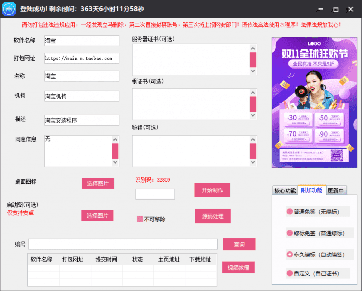Click the 查询 button
Screen dimensions: 362x291
pyautogui.click(x=239, y=244)
